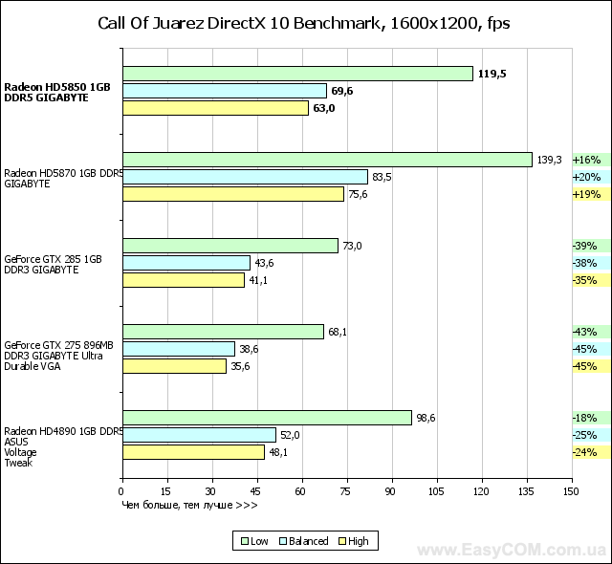The height and width of the screenshot is (564, 612).
Task: Click the -38% percentage cell
Action: coord(591,263)
